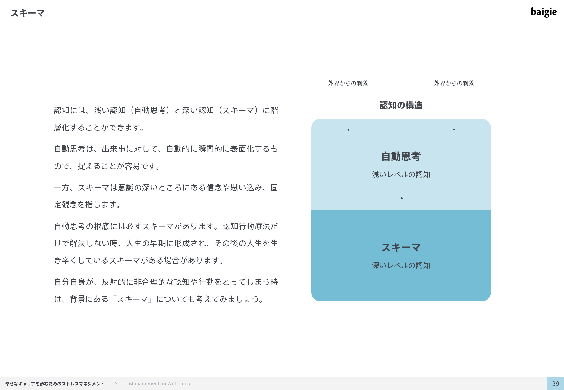Click the 自動思考 heading in light box

pyautogui.click(x=401, y=156)
